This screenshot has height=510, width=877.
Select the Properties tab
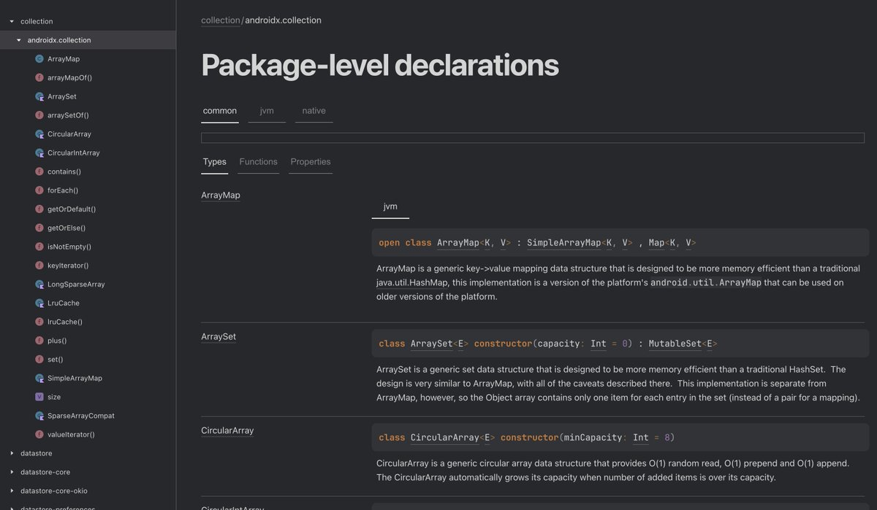pos(311,162)
